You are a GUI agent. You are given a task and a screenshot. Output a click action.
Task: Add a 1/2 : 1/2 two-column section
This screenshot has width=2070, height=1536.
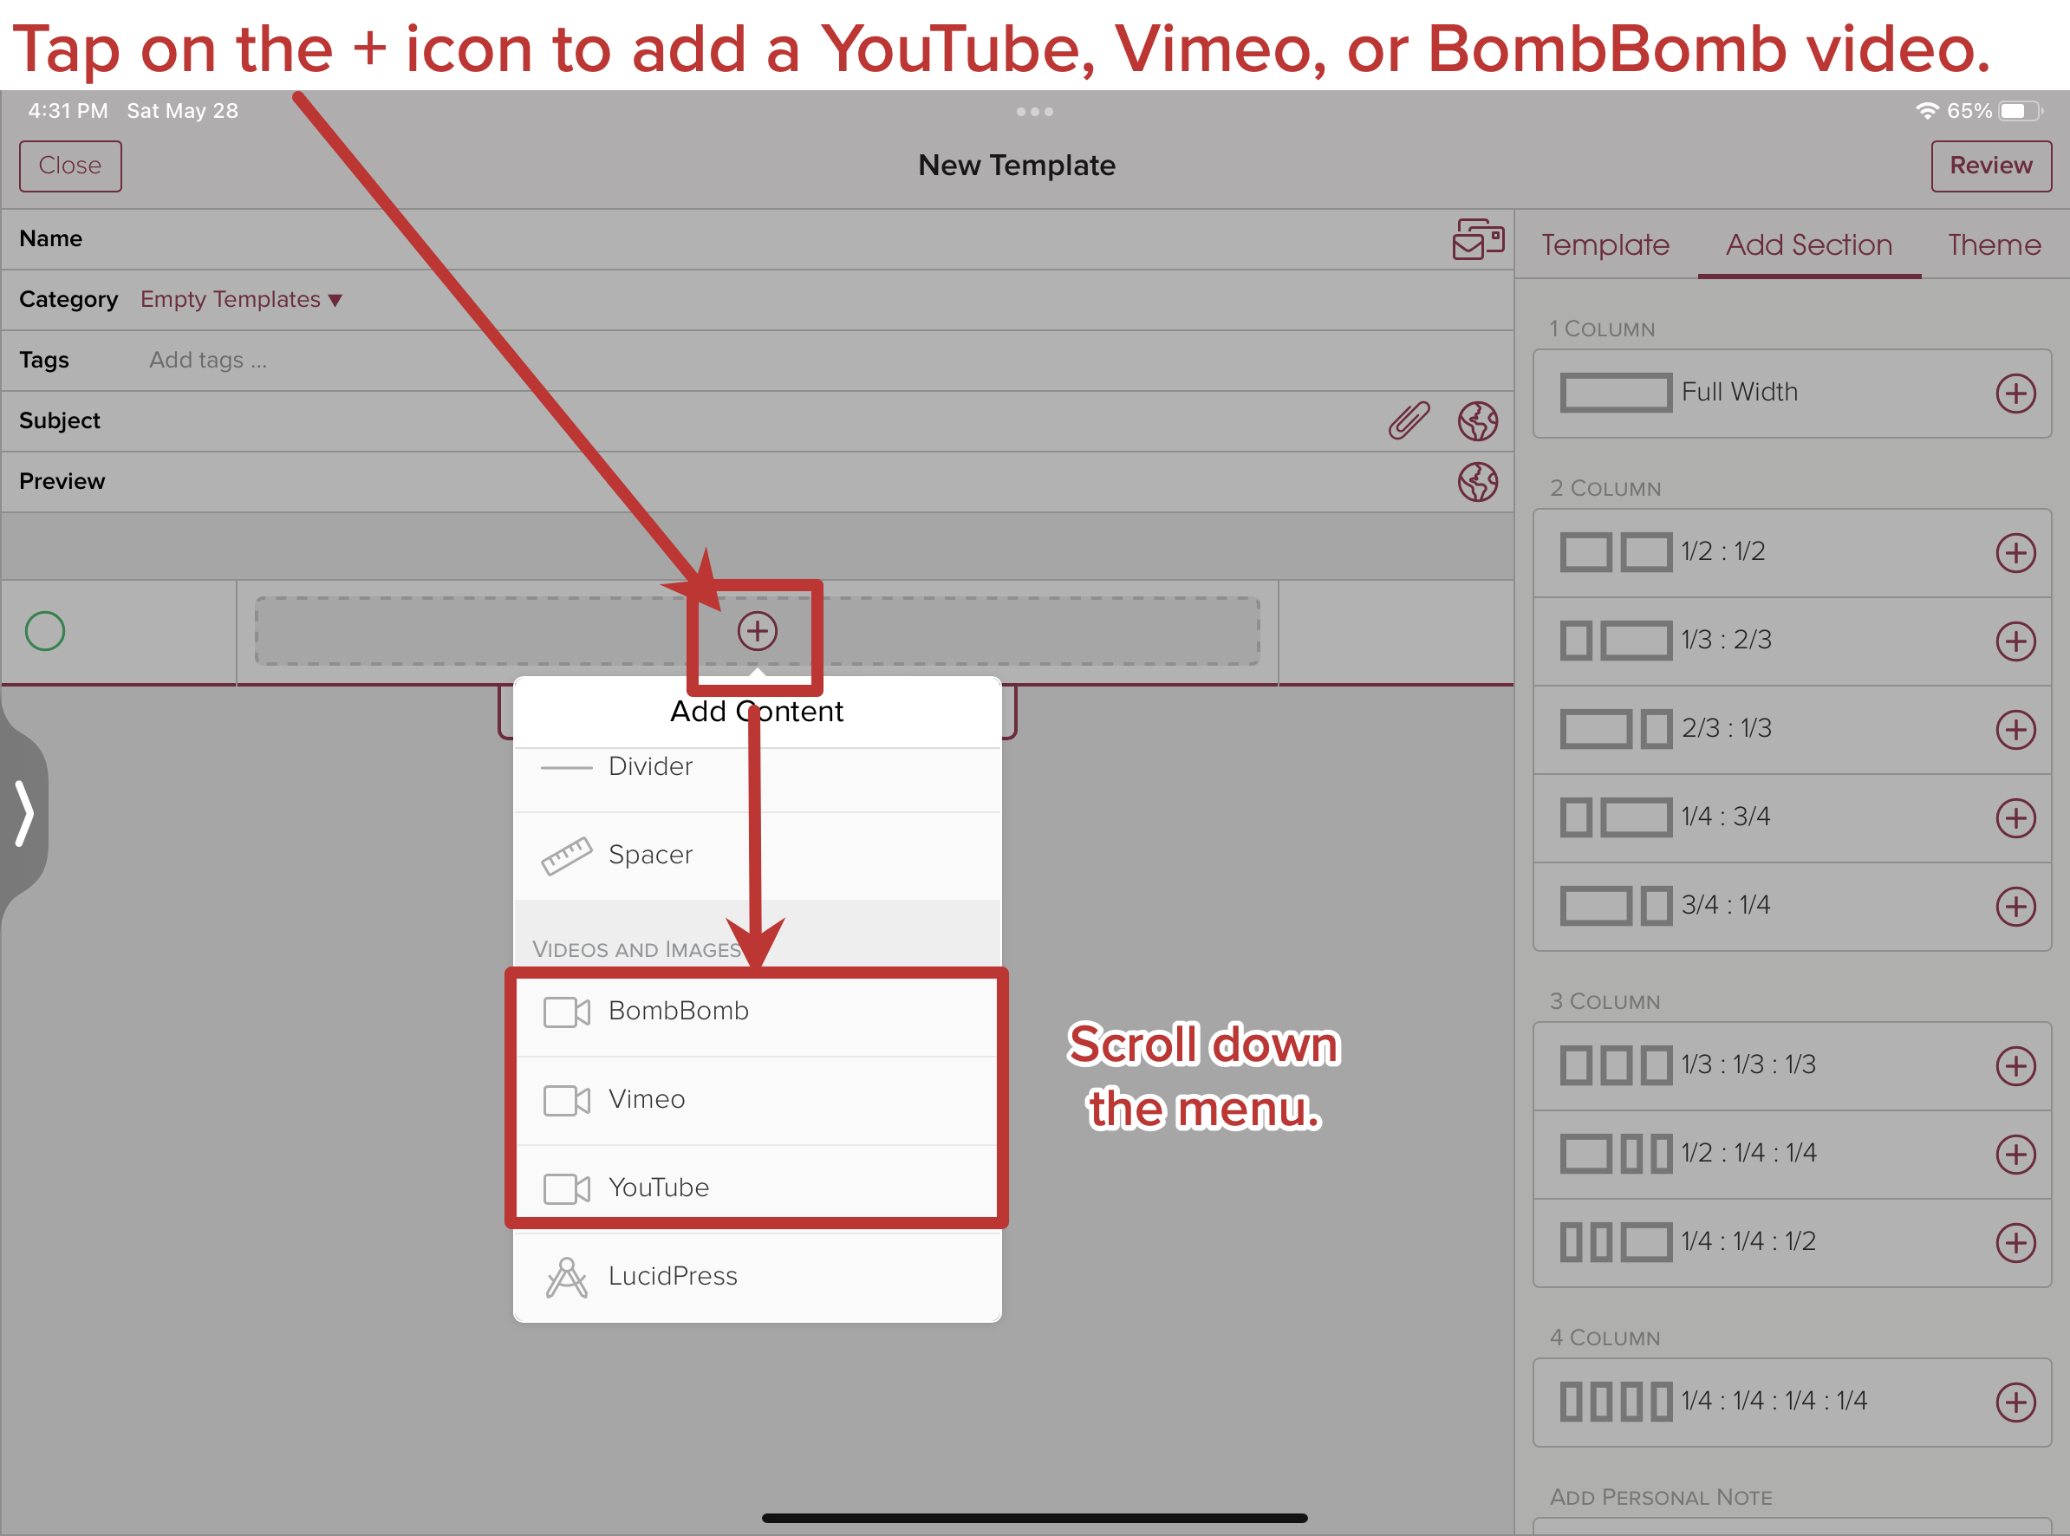point(2015,552)
